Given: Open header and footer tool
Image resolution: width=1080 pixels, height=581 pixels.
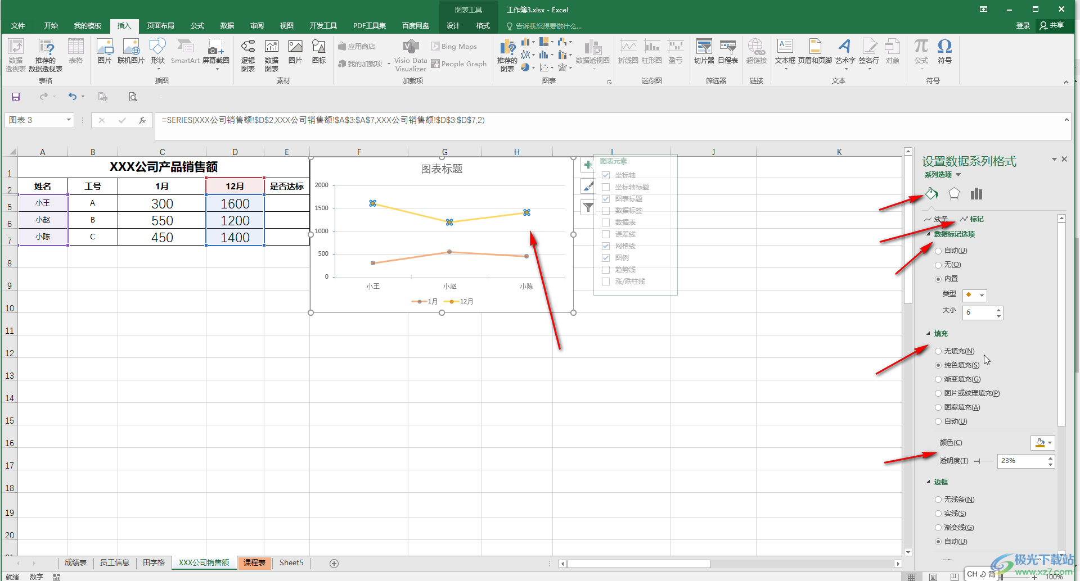Looking at the screenshot, I should point(815,51).
